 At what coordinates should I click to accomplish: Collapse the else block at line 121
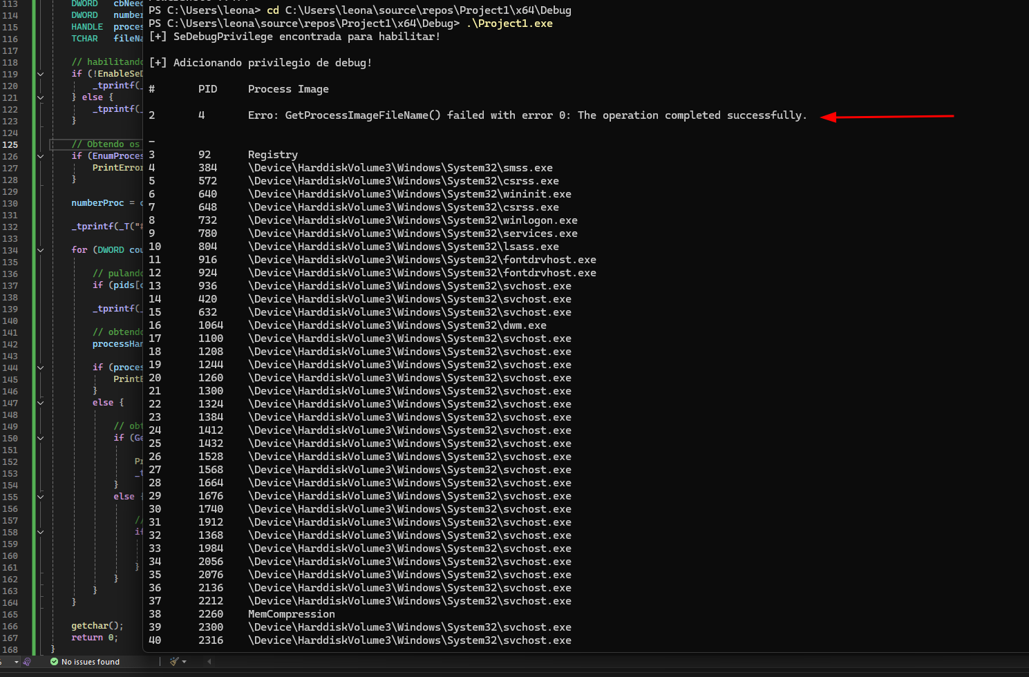pos(40,97)
